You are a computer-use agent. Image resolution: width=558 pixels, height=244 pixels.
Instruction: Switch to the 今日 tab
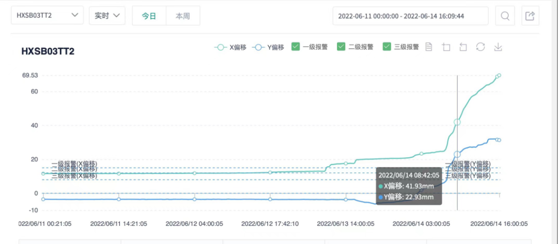(149, 16)
